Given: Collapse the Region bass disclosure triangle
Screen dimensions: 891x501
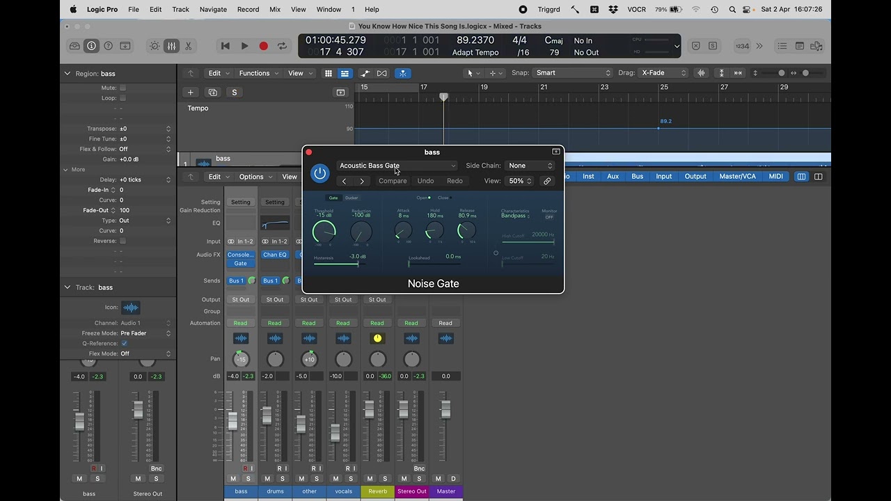Looking at the screenshot, I should (68, 74).
